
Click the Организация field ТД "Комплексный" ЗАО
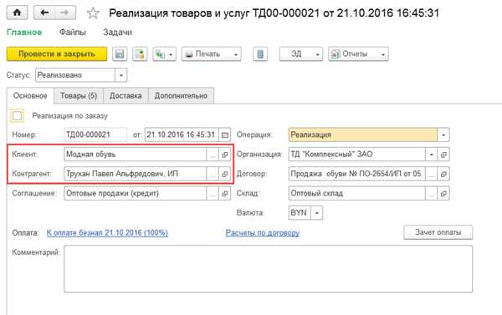click(x=356, y=155)
